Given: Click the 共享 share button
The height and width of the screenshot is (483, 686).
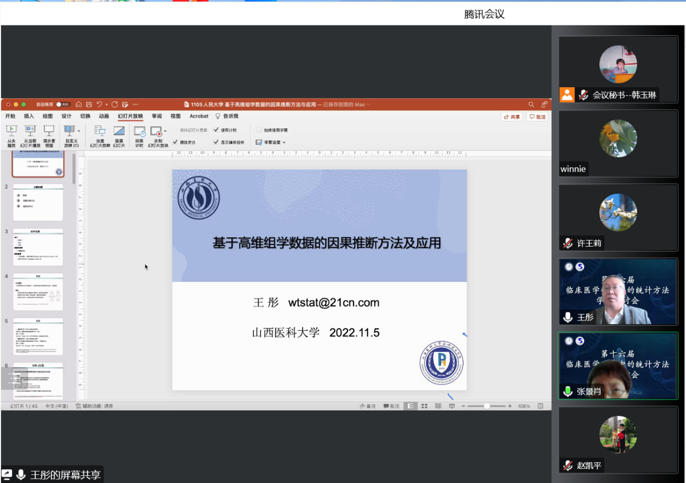Looking at the screenshot, I should coord(512,117).
